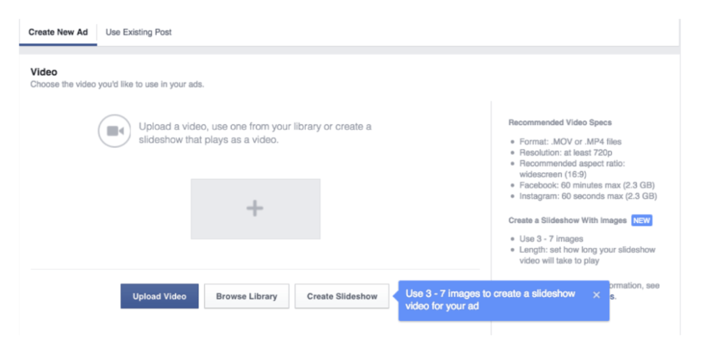The image size is (712, 346).
Task: Click the Create a Slideshow With Images heading
Action: tap(567, 220)
